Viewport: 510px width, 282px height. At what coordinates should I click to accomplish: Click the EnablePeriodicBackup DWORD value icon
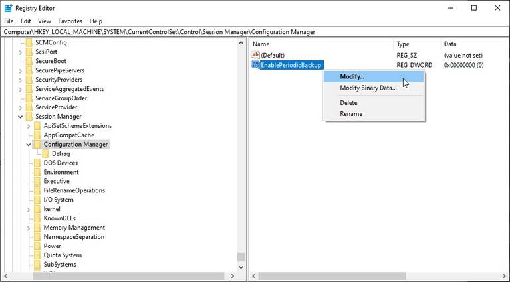255,65
